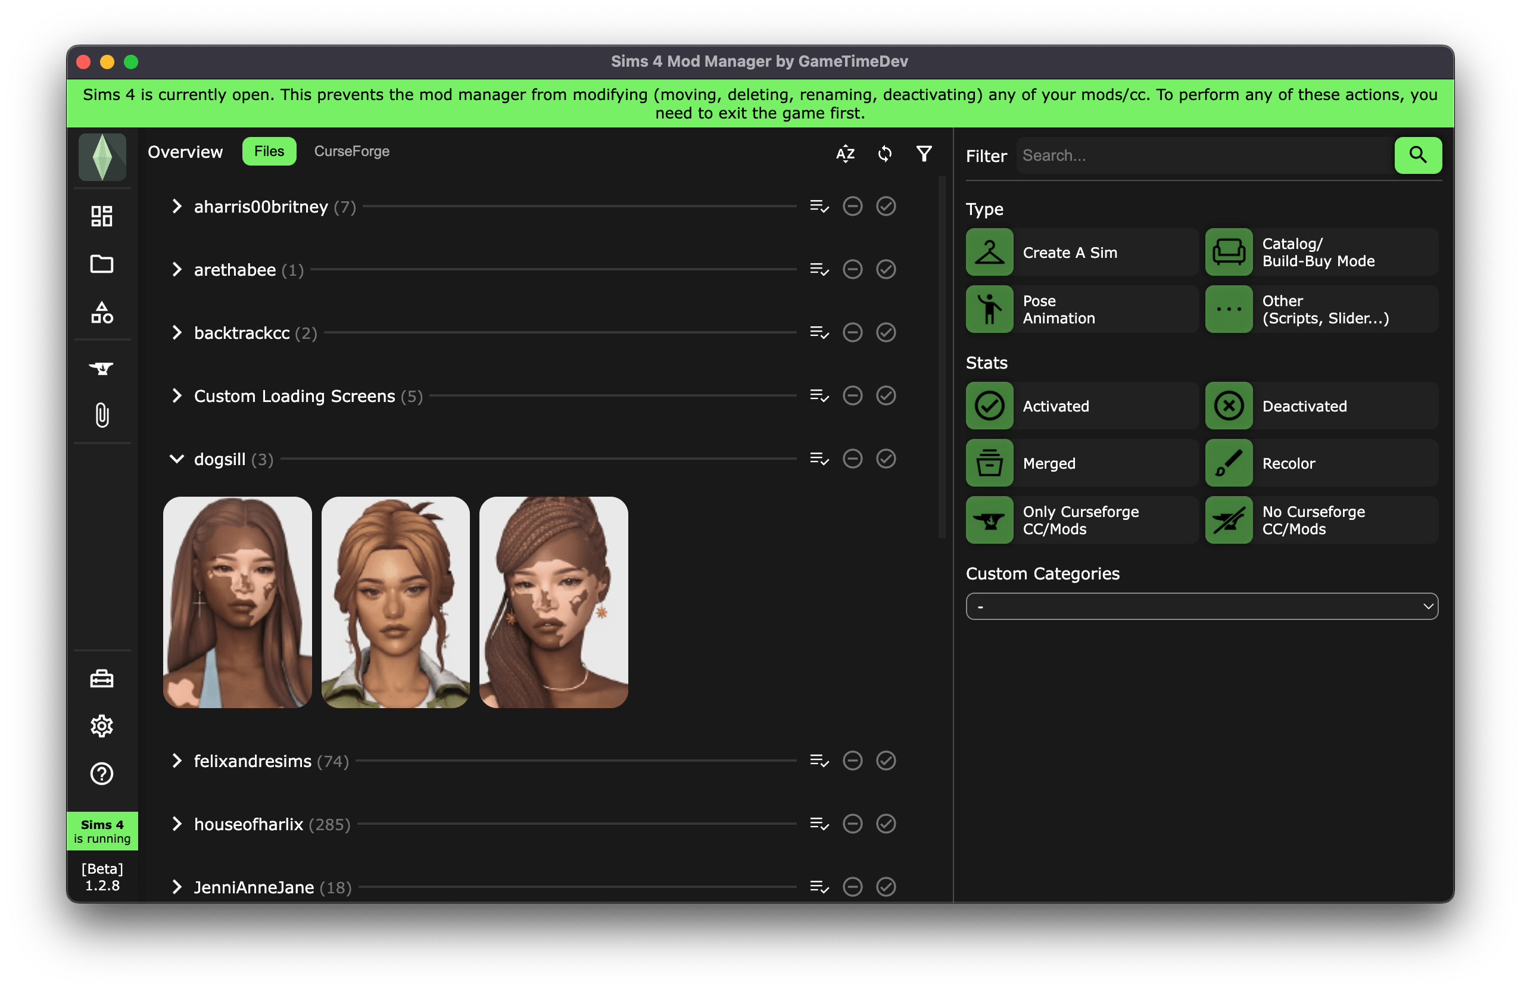1521x991 pixels.
Task: Expand the houseofharlix folder chevron
Action: pyautogui.click(x=177, y=824)
